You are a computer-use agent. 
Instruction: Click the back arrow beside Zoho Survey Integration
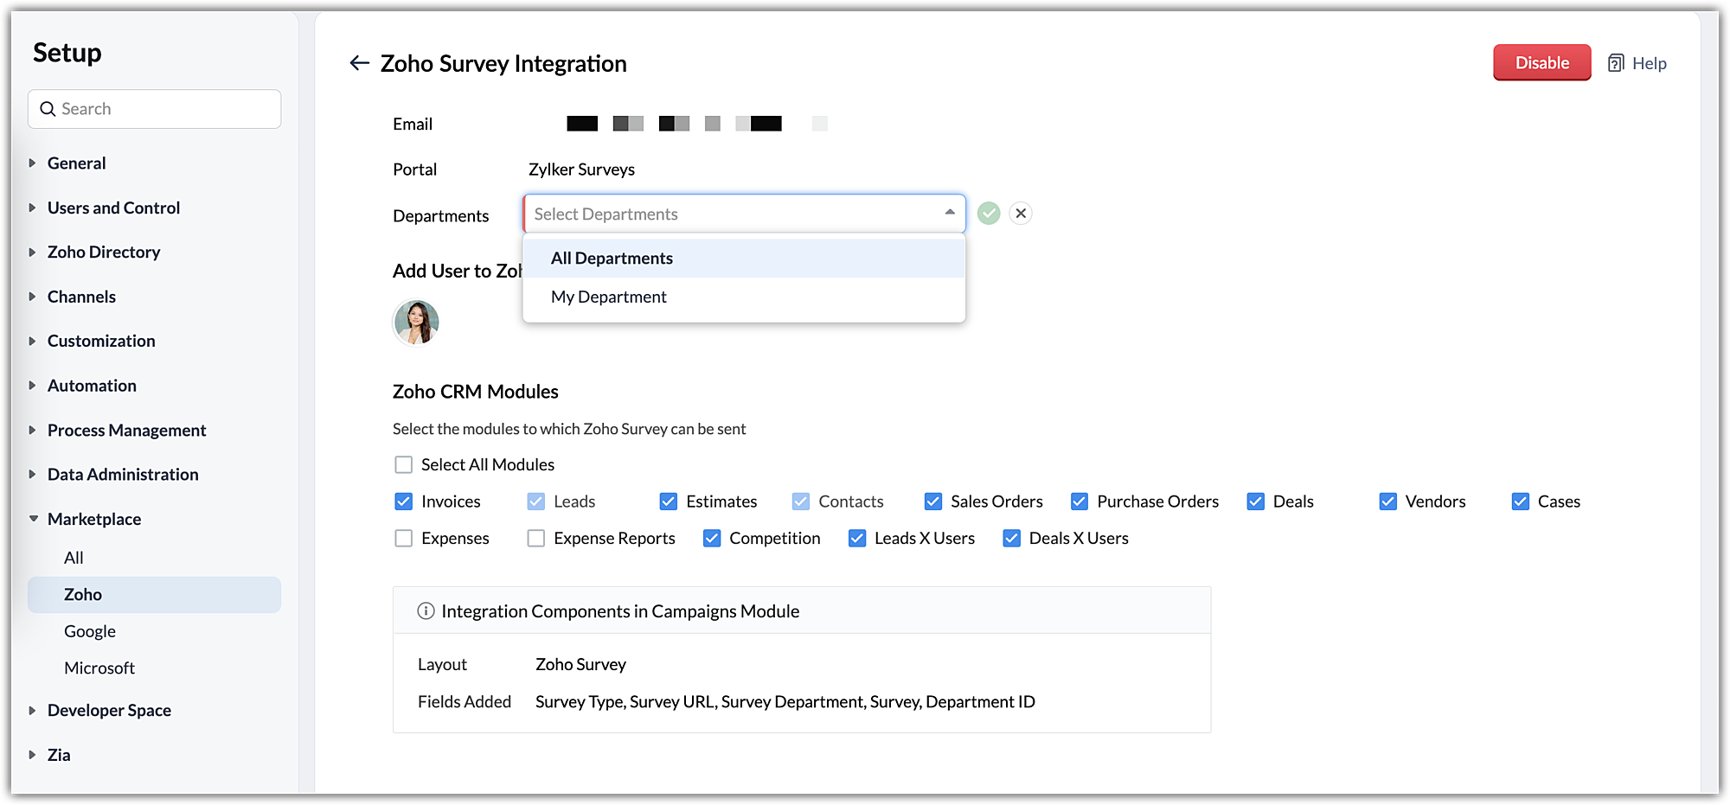coord(359,63)
